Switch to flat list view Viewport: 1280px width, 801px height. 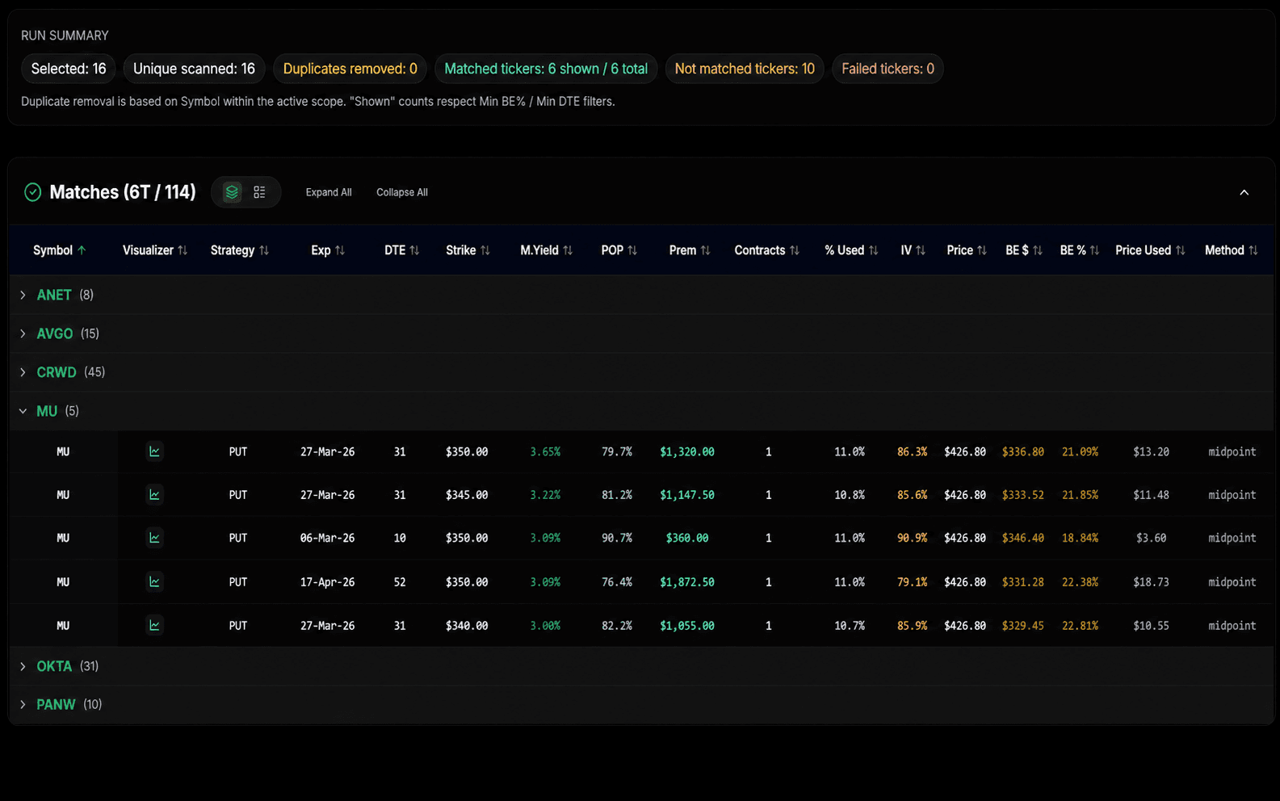pyautogui.click(x=259, y=192)
